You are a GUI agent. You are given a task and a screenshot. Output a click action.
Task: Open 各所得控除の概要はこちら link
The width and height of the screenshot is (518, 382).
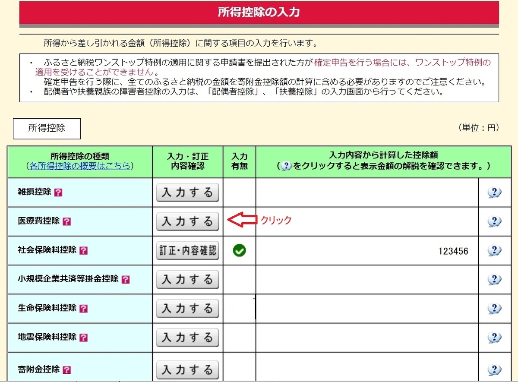click(80, 166)
